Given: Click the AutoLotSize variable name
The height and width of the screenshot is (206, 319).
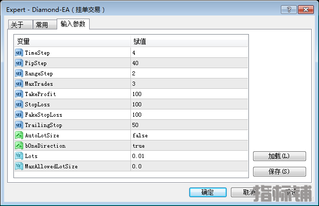Looking at the screenshot, I should (42, 135).
